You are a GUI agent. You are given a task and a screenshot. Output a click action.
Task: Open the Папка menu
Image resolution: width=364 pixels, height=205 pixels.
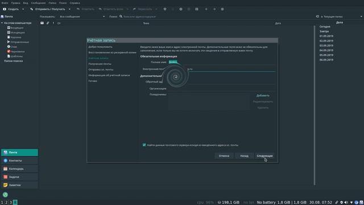[52, 3]
